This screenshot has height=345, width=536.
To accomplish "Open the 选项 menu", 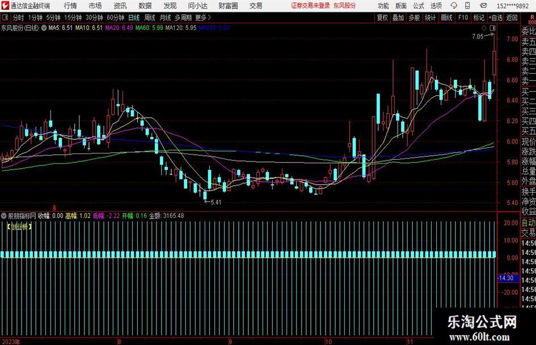I will pyautogui.click(x=436, y=6).
